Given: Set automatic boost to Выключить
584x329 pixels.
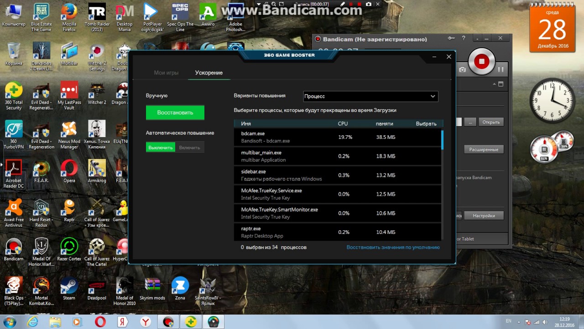Looking at the screenshot, I should (x=161, y=148).
